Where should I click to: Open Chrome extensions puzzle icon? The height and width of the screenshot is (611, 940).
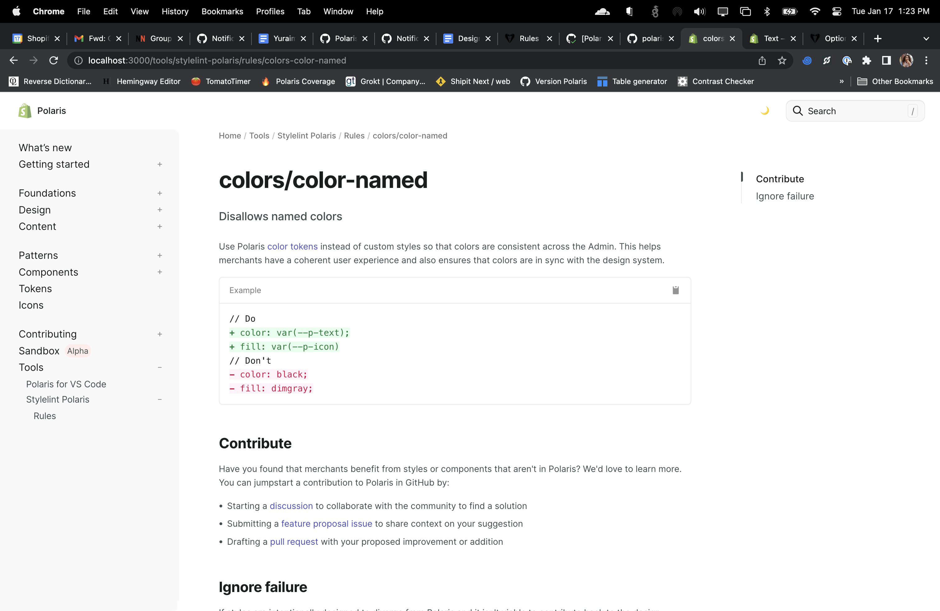click(867, 60)
